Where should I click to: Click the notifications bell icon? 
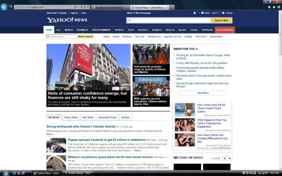pyautogui.click(x=195, y=13)
